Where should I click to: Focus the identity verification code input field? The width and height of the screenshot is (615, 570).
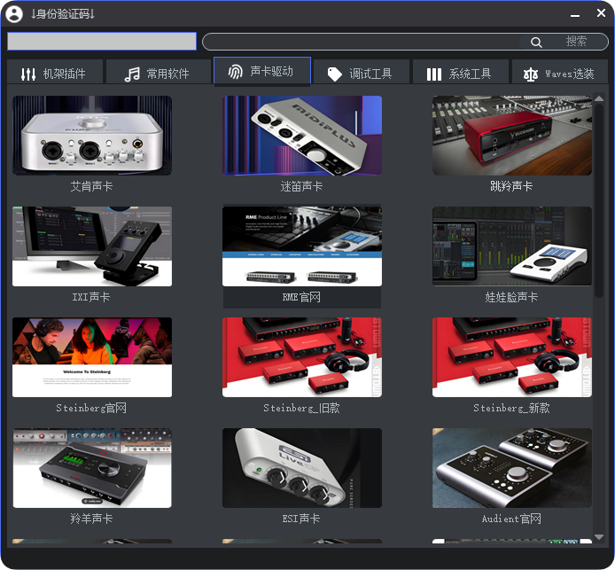102,41
